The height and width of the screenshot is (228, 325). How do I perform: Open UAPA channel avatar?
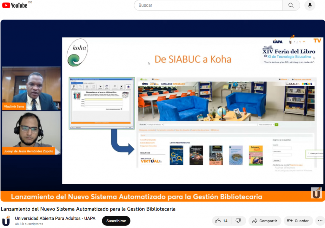click(x=6, y=221)
